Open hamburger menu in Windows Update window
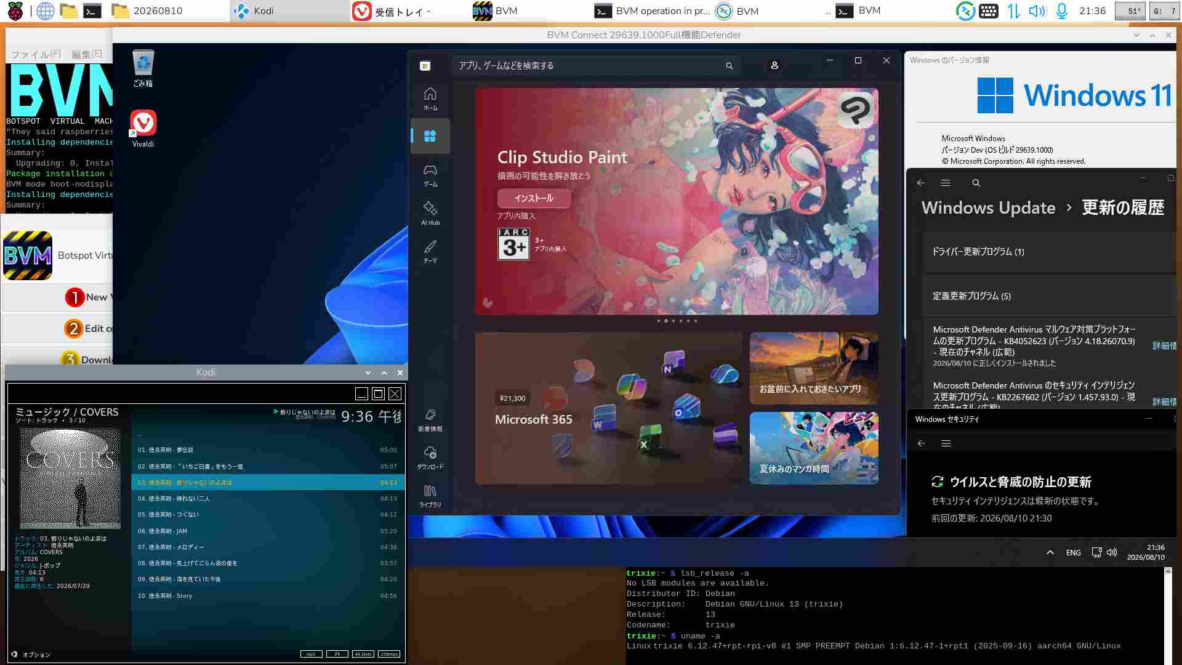The width and height of the screenshot is (1182, 665). click(946, 183)
